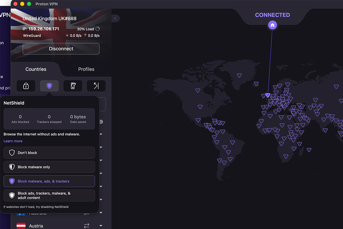Switch to the Countries tab
343x229 pixels.
coord(36,69)
